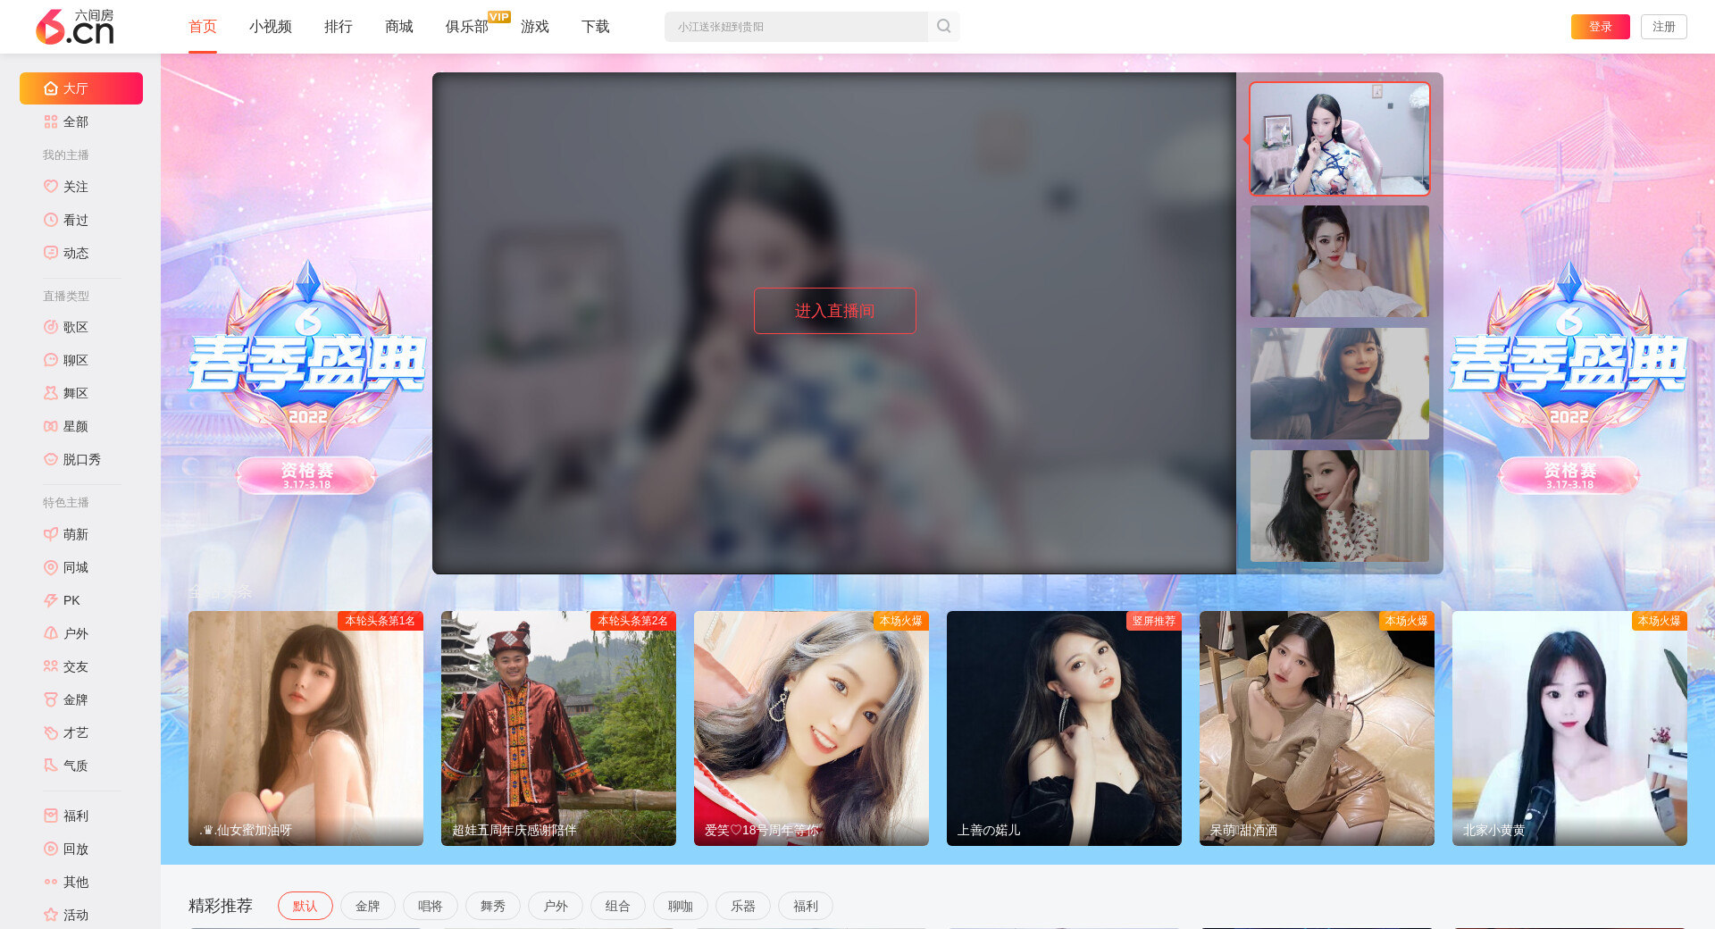The width and height of the screenshot is (1715, 929).
Task: Click the search magnifier icon
Action: (x=943, y=27)
